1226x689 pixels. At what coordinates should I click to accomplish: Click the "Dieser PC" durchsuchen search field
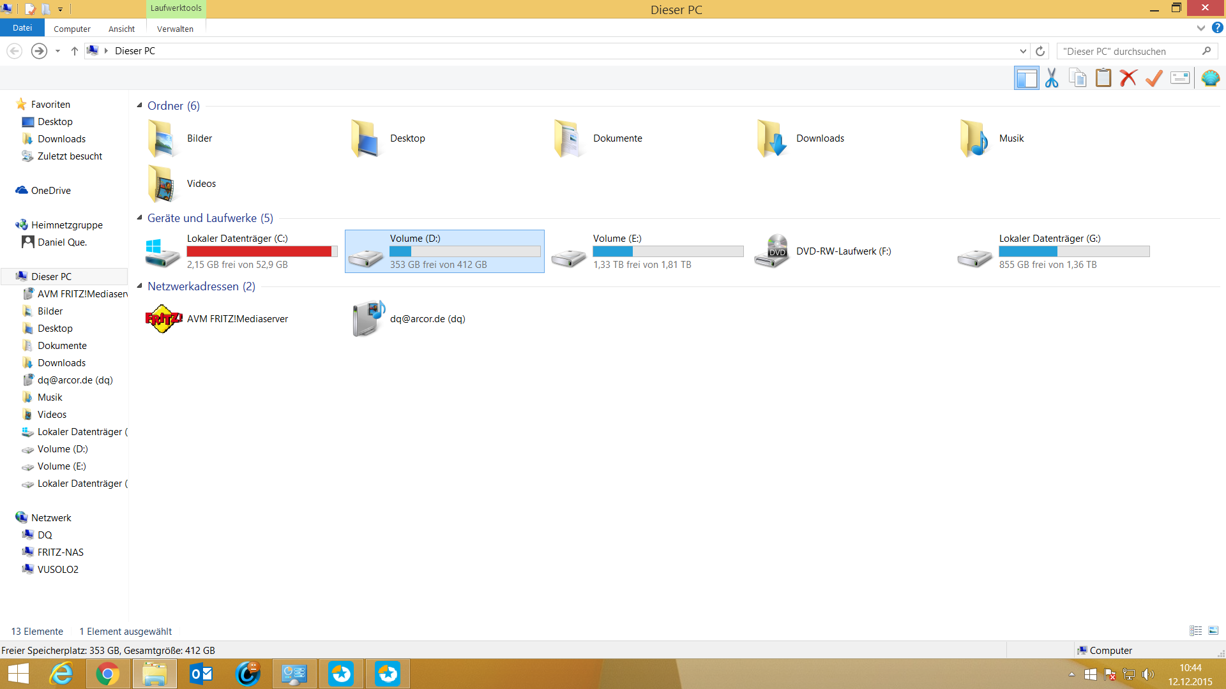(1130, 51)
